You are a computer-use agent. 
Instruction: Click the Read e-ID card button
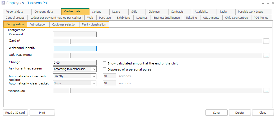point(15,113)
